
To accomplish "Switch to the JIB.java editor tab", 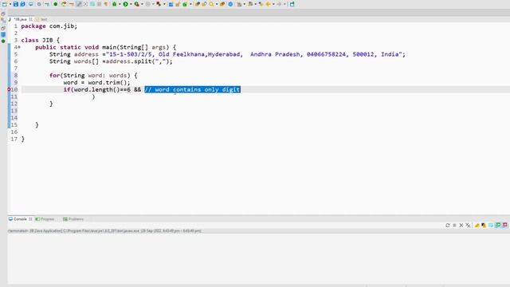I will pos(20,19).
